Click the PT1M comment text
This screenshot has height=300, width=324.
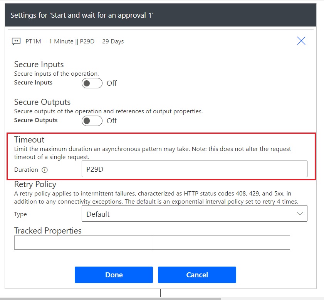75,41
